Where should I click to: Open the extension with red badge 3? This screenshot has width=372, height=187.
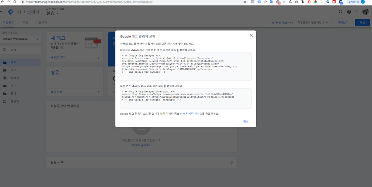(x=278, y=2)
